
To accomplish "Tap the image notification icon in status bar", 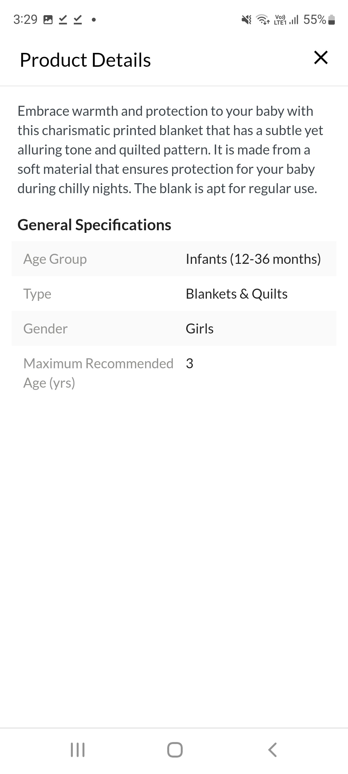I will [x=48, y=20].
